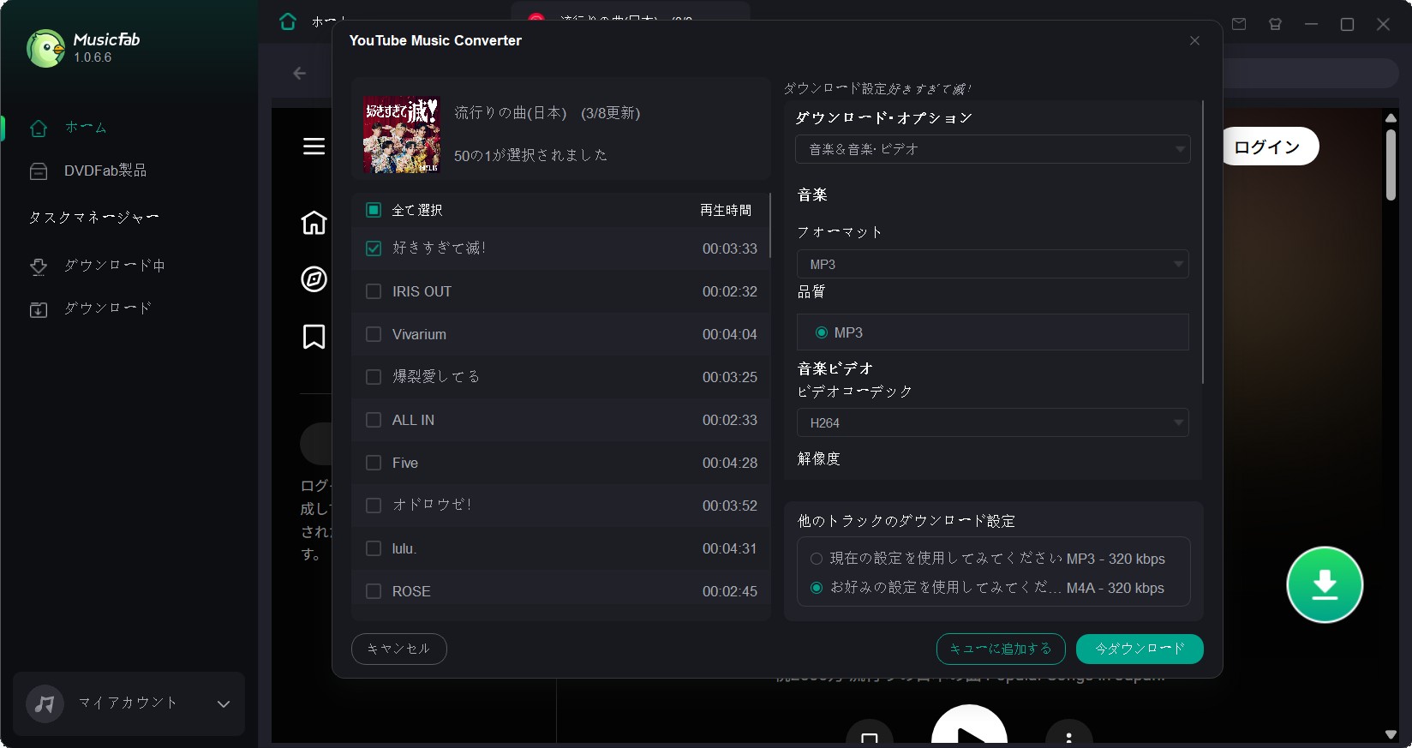Viewport: 1412px width, 748px height.
Task: Toggle the 全て選択 checkbox
Action: pyautogui.click(x=374, y=210)
